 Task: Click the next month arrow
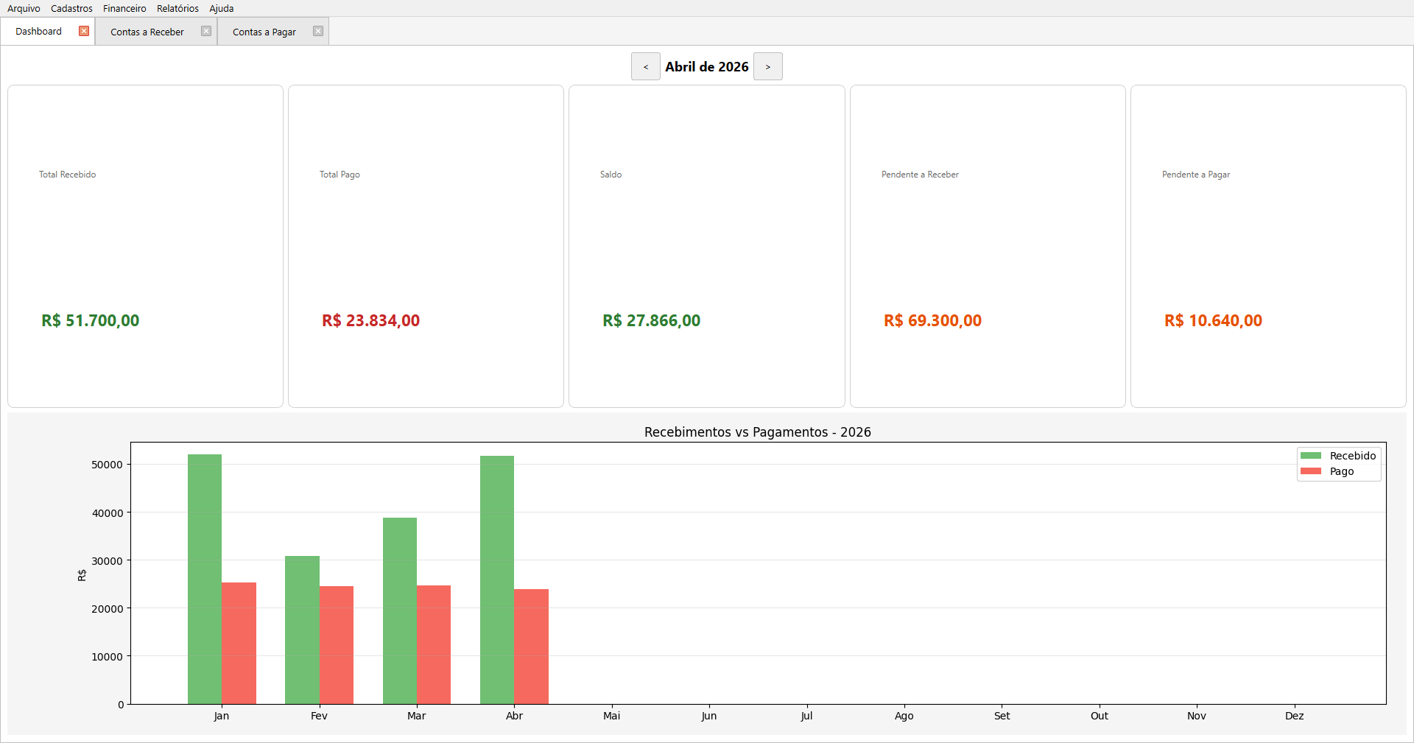(768, 66)
